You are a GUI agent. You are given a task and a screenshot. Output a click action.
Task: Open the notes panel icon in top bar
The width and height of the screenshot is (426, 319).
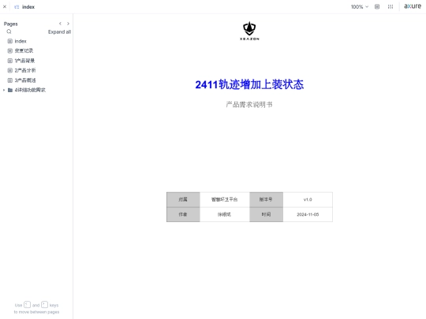[377, 7]
